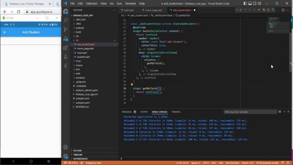Viewport: 293px width, 165px height.
Task: Open student.dart in file explorer
Action: pos(83,57)
